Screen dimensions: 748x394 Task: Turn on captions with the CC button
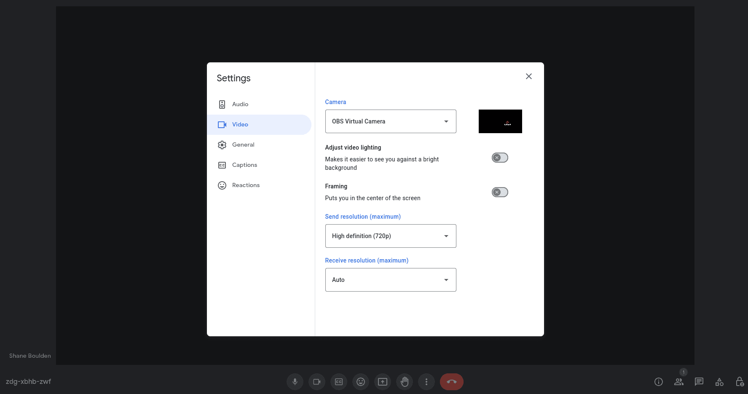coord(339,382)
